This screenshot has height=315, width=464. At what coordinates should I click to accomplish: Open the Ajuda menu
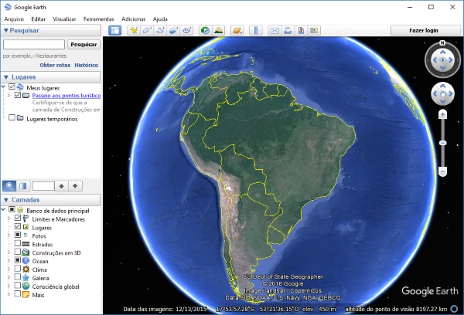(160, 19)
